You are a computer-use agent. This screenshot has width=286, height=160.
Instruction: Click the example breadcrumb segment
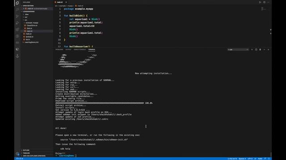click(x=63, y=6)
